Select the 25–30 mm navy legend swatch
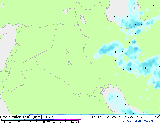Viewport: 160px width, 123px height. pyautogui.click(x=51, y=120)
